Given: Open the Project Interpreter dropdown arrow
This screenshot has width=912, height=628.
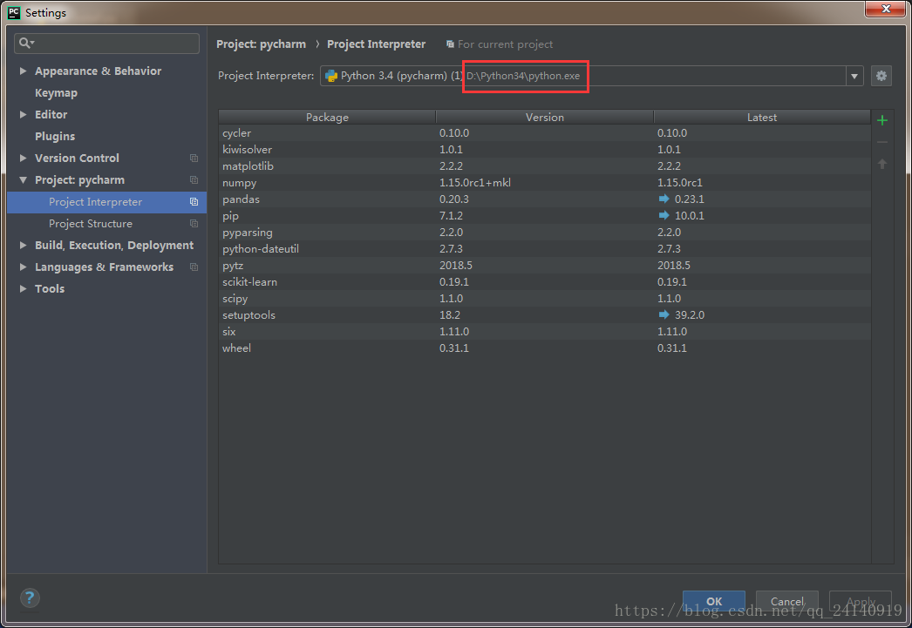Looking at the screenshot, I should coord(854,76).
